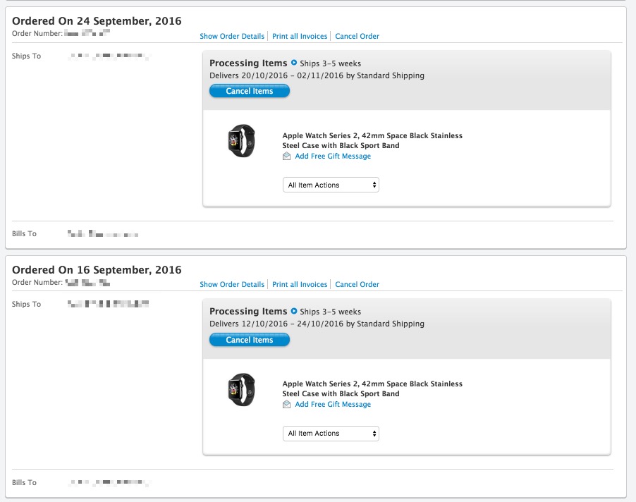Click the envelope gift icon in 16 September order
636x502 pixels.
[x=286, y=405]
